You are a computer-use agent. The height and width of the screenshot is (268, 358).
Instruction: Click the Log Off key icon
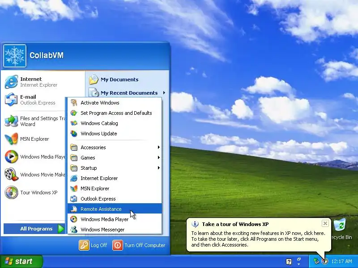coord(84,245)
